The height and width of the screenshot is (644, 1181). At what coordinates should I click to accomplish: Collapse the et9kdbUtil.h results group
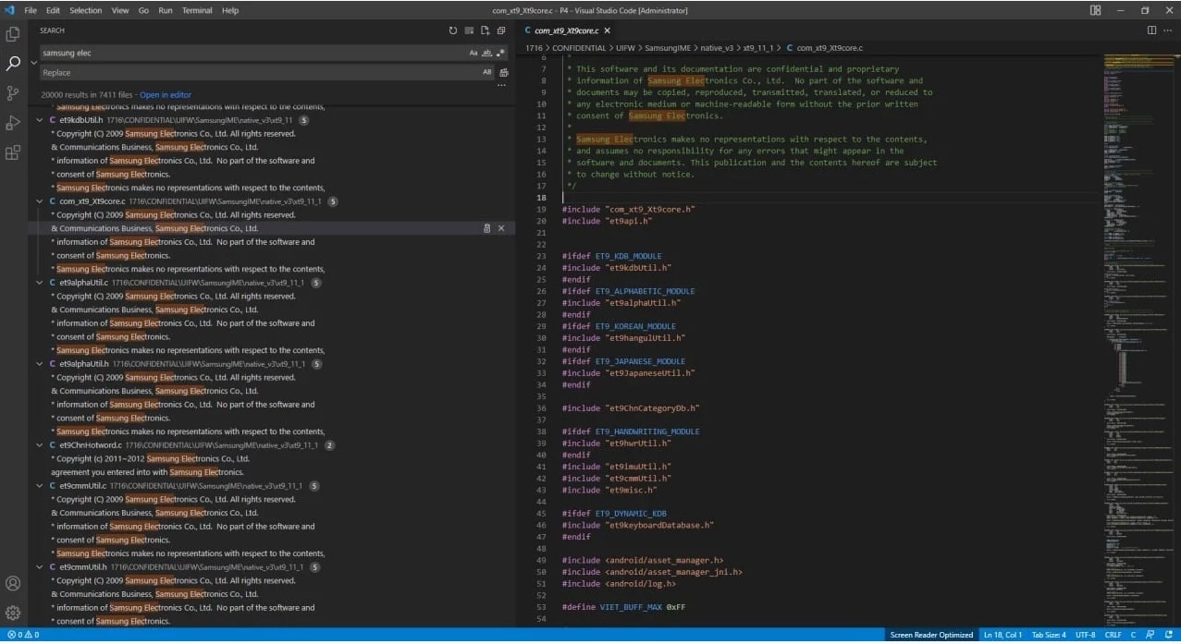39,120
